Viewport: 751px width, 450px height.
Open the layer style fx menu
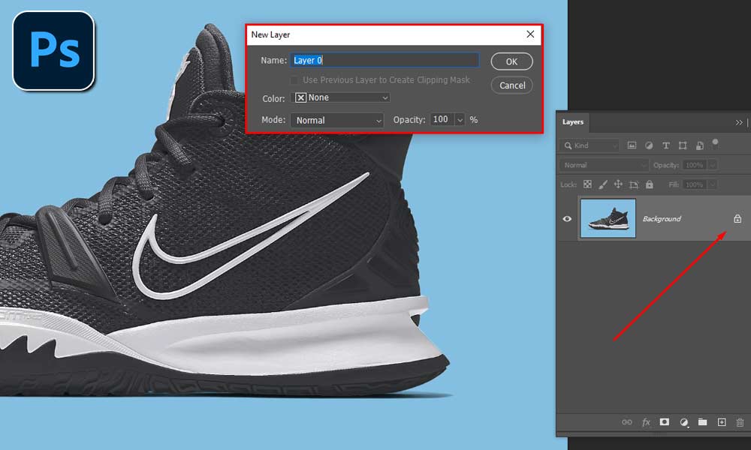(646, 422)
